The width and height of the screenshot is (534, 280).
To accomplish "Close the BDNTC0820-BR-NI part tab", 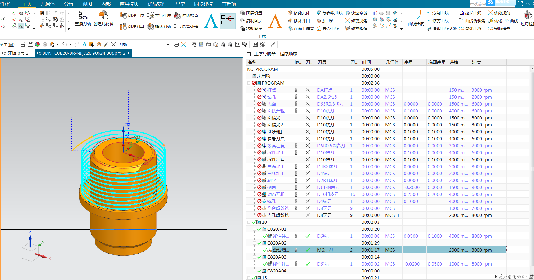I will [129, 53].
